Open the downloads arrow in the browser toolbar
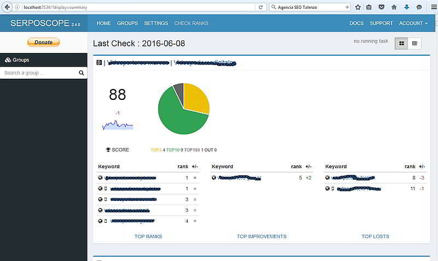 click(406, 7)
